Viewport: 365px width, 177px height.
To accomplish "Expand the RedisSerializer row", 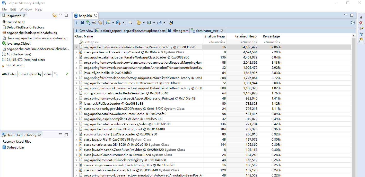I will tap(76, 93).
